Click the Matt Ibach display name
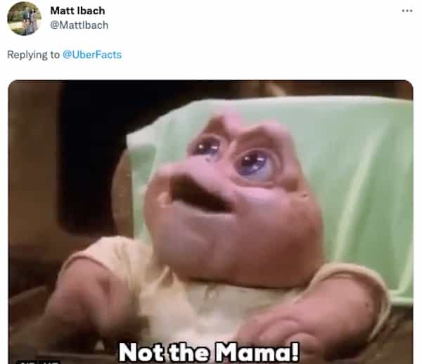 pos(78,11)
